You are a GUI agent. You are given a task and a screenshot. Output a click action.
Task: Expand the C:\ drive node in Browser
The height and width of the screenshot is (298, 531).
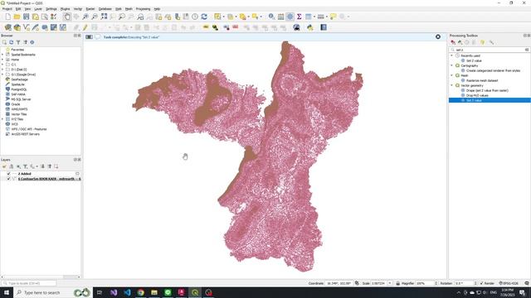(x=2, y=65)
